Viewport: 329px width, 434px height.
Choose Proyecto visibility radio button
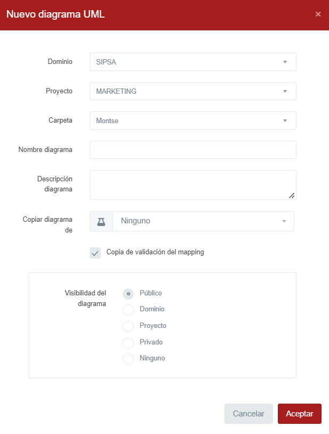[128, 326]
